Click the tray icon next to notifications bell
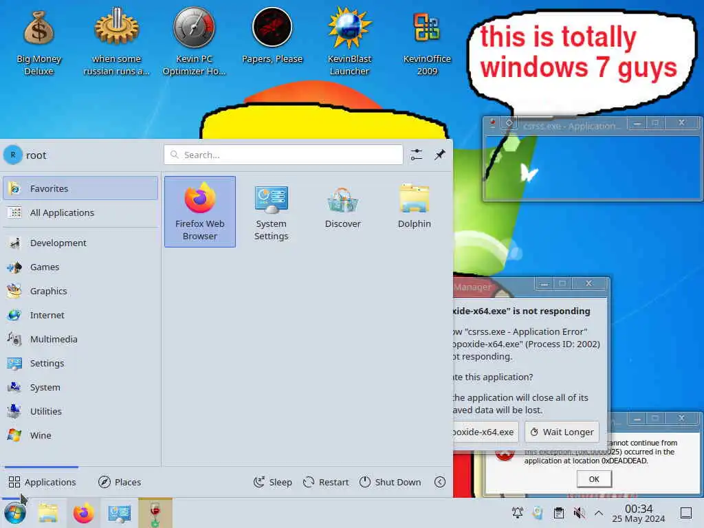 tap(538, 513)
